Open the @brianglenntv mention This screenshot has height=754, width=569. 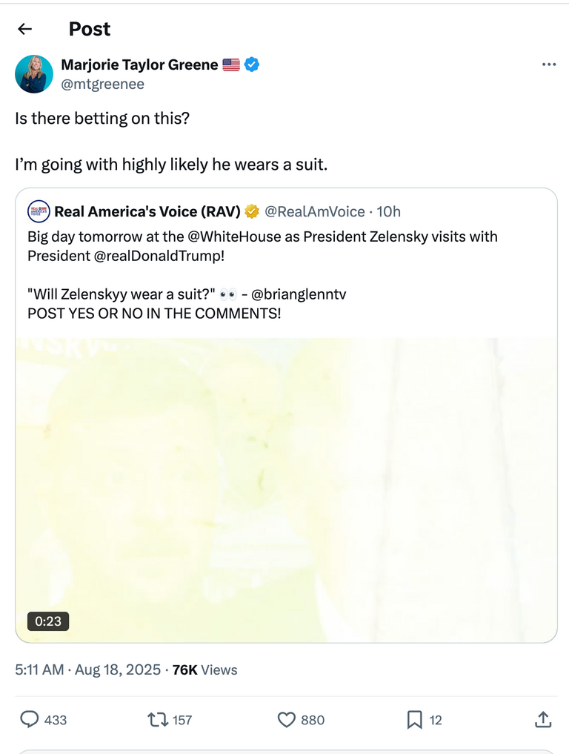point(299,294)
